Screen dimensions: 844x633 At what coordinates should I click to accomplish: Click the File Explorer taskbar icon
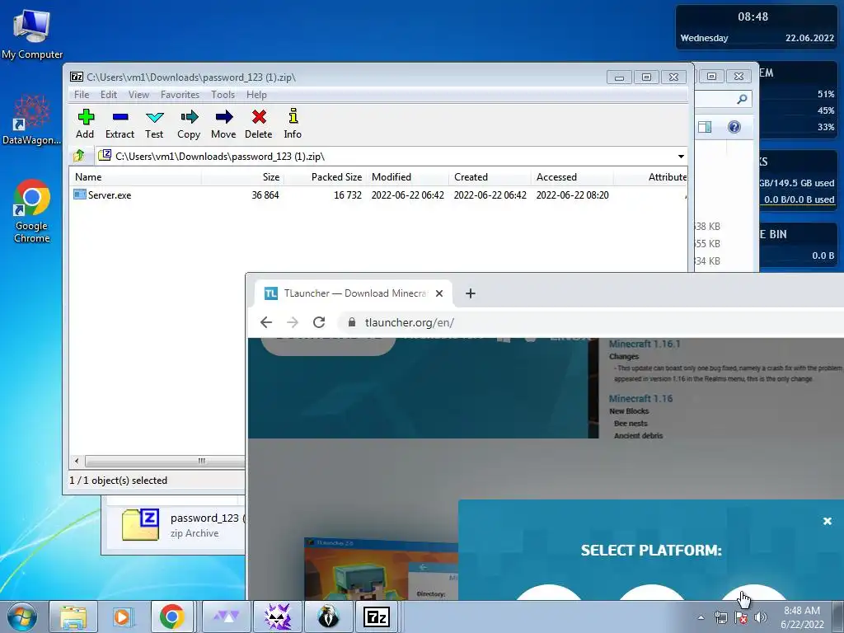tap(73, 617)
